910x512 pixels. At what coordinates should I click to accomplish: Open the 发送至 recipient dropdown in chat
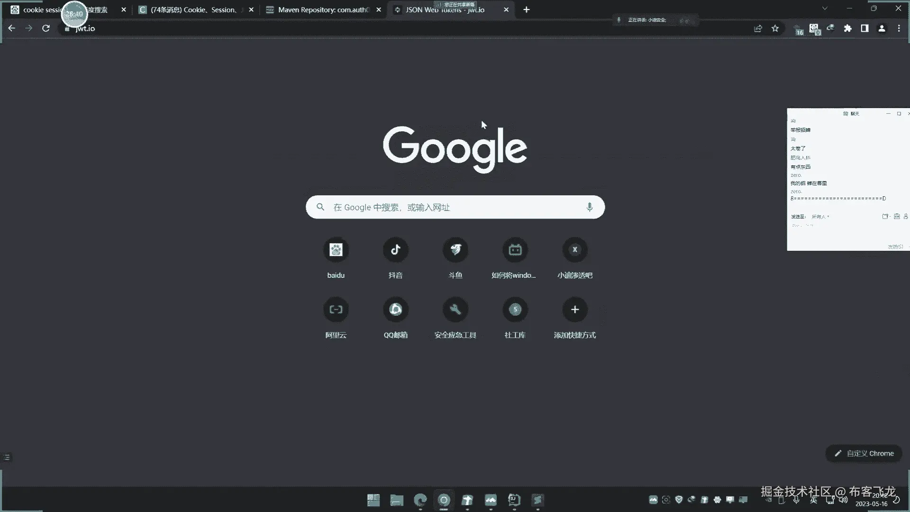click(820, 217)
